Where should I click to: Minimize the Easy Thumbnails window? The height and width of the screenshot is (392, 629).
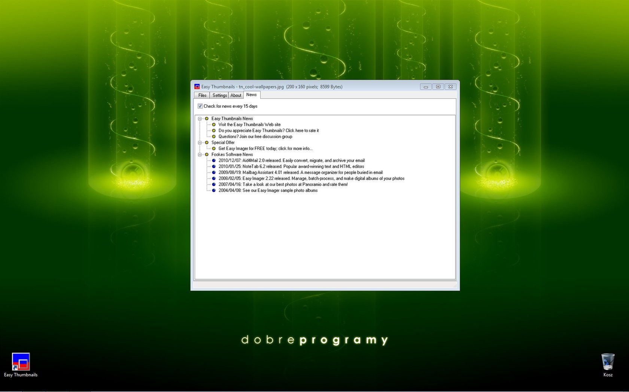(x=426, y=87)
